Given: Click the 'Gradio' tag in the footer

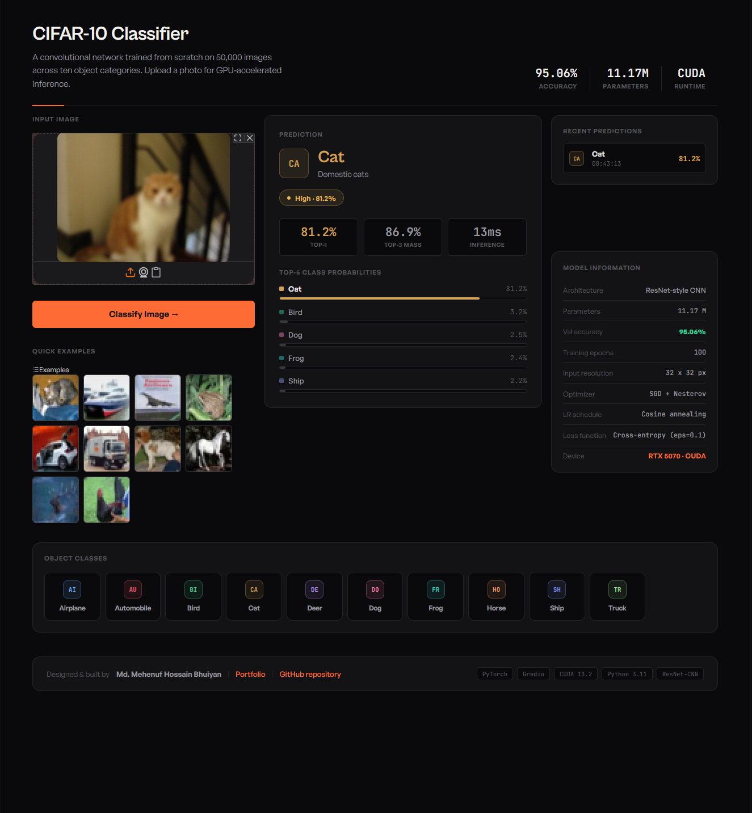Looking at the screenshot, I should (533, 674).
